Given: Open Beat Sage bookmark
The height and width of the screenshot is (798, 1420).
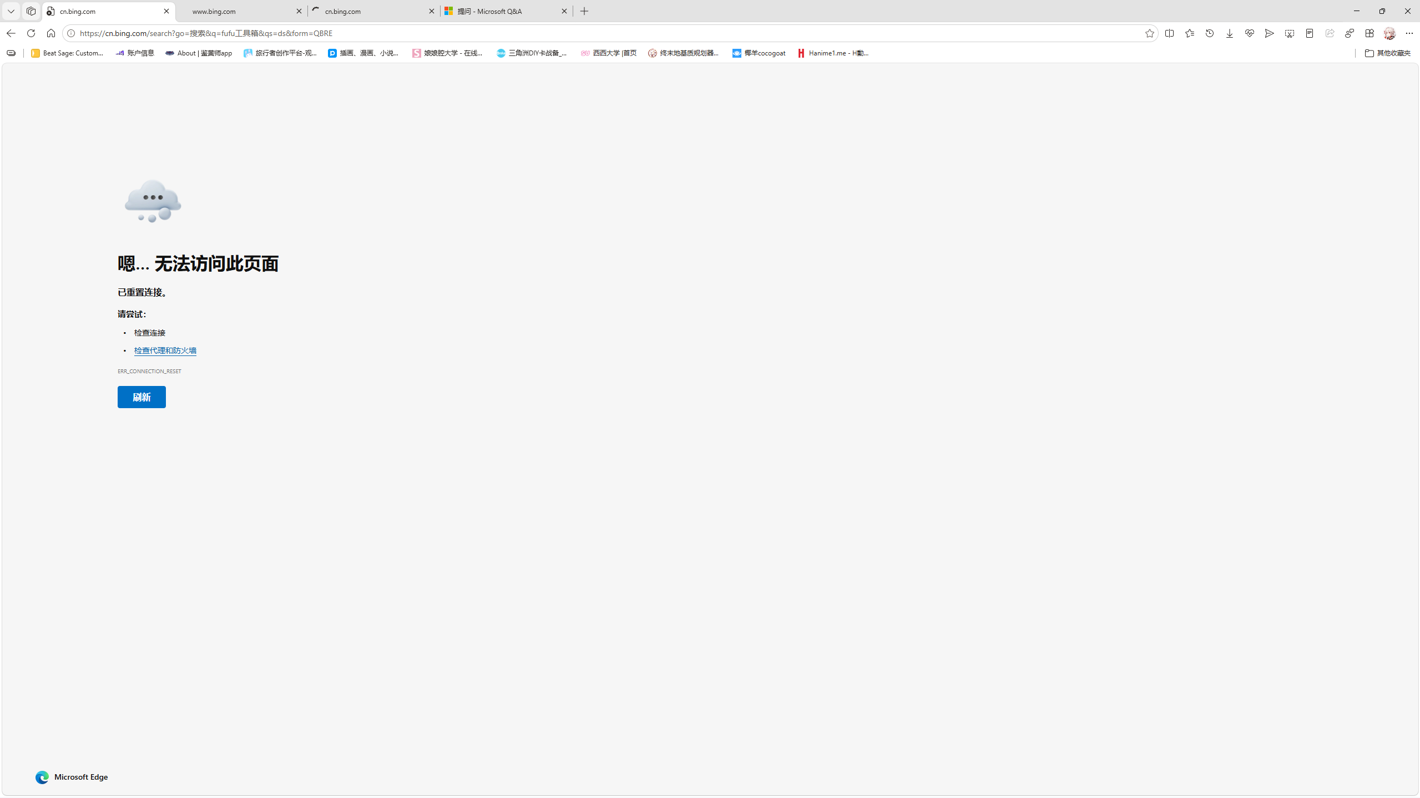Looking at the screenshot, I should click(x=67, y=53).
